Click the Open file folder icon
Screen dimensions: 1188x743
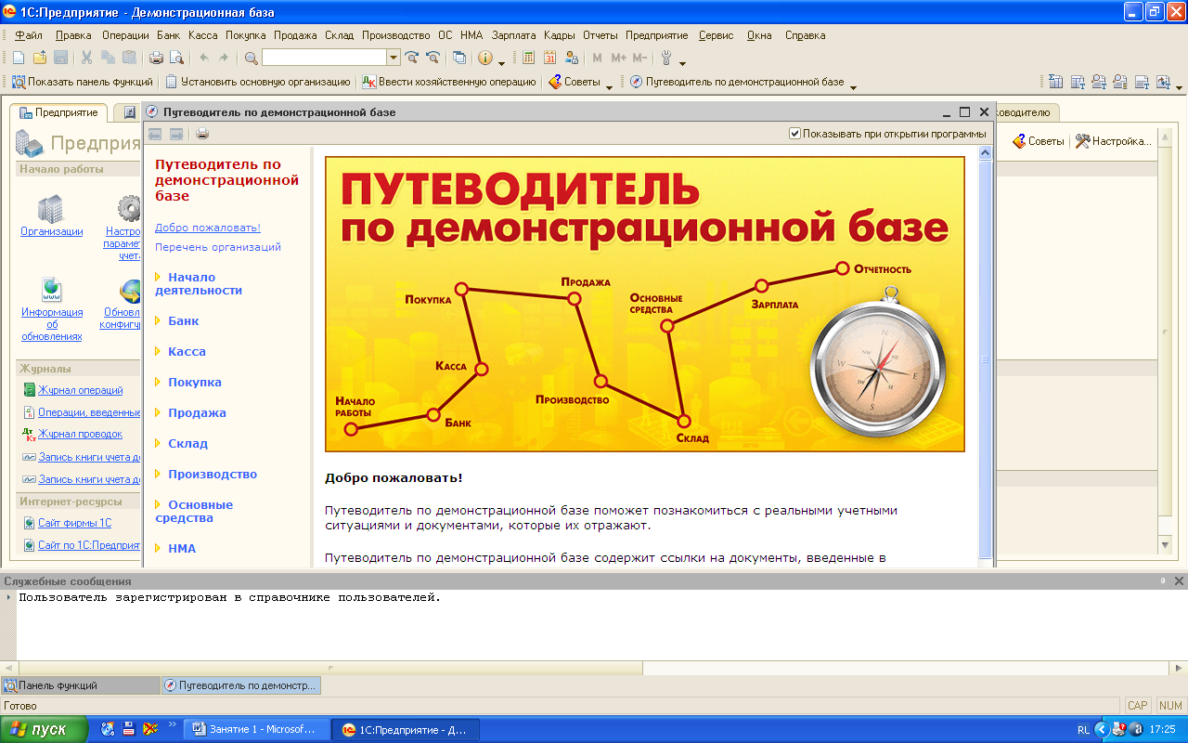coord(39,58)
